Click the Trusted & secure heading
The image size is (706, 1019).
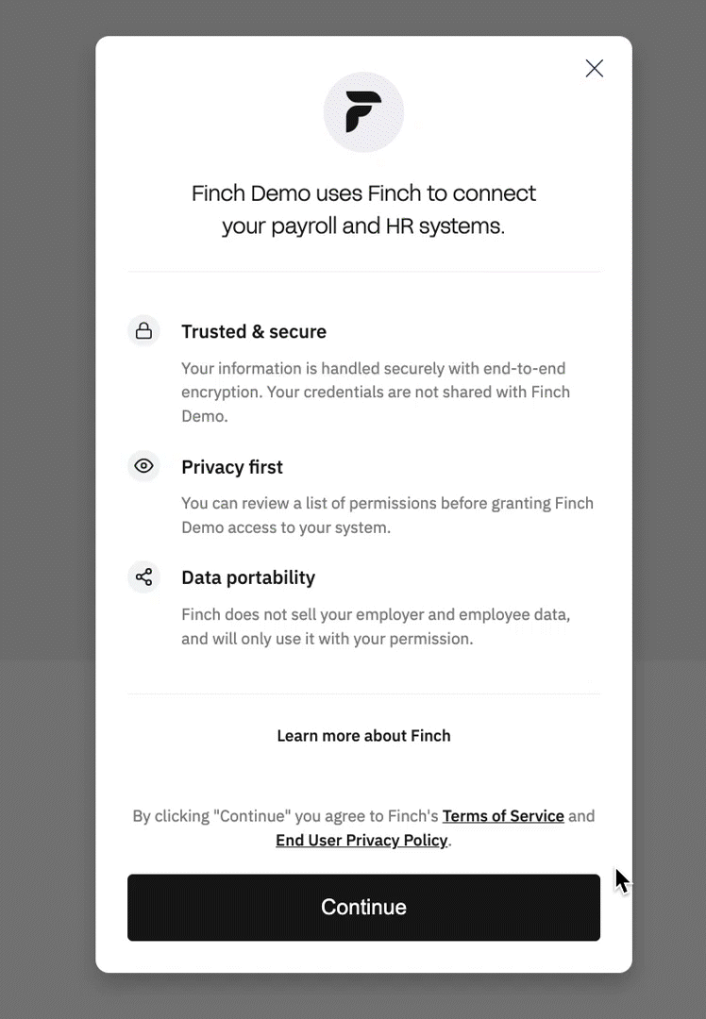pos(254,331)
